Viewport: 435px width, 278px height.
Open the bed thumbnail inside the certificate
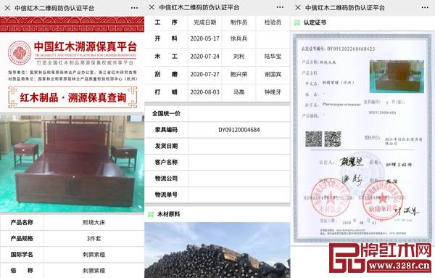click(x=397, y=76)
